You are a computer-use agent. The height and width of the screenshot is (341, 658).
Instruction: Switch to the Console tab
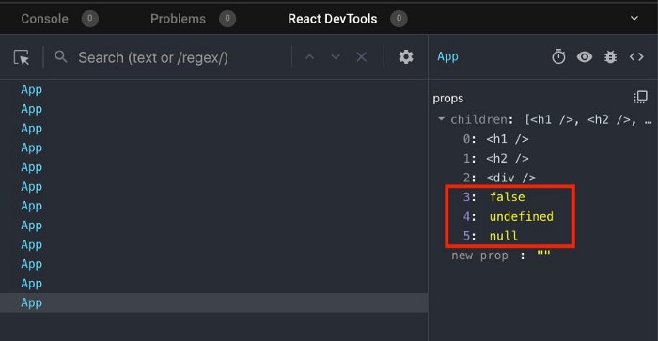[x=44, y=19]
